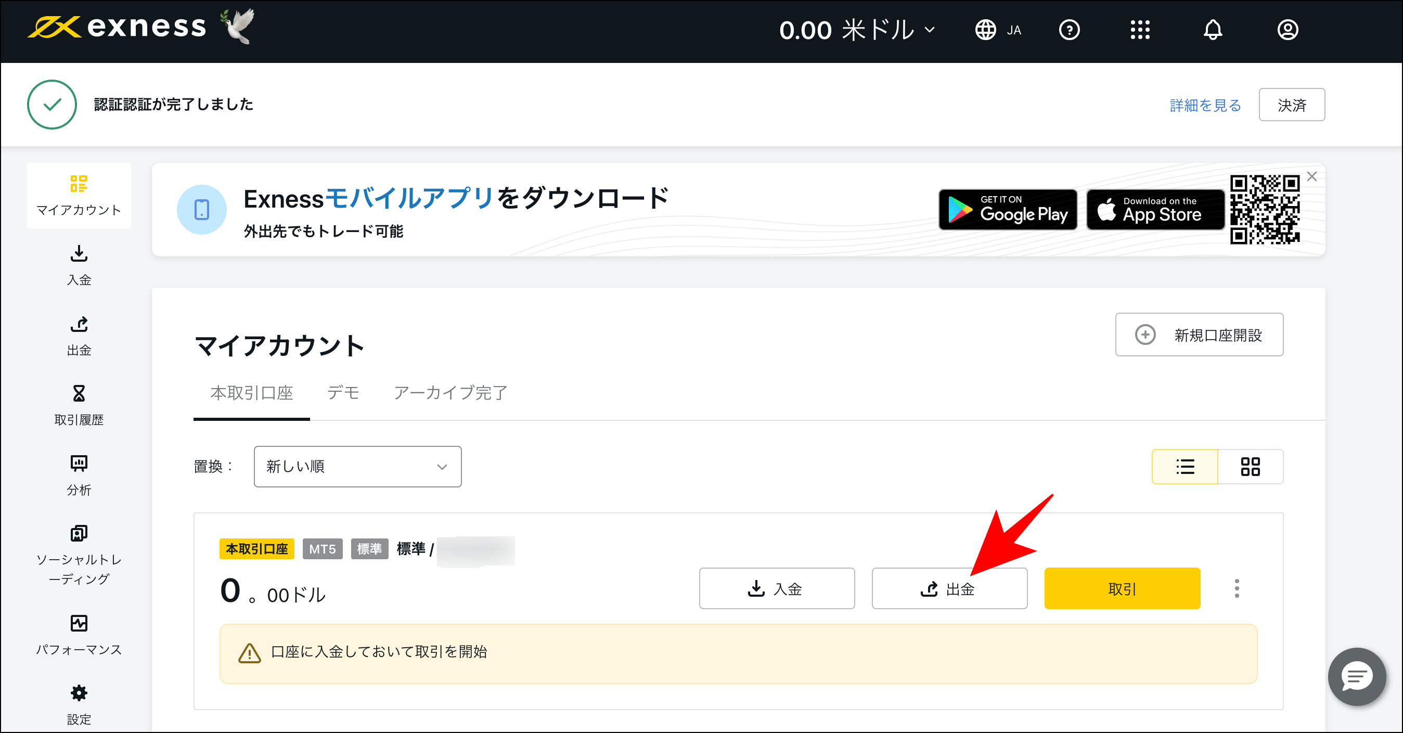
Task: Open the three-dot account options menu
Action: coord(1237,588)
